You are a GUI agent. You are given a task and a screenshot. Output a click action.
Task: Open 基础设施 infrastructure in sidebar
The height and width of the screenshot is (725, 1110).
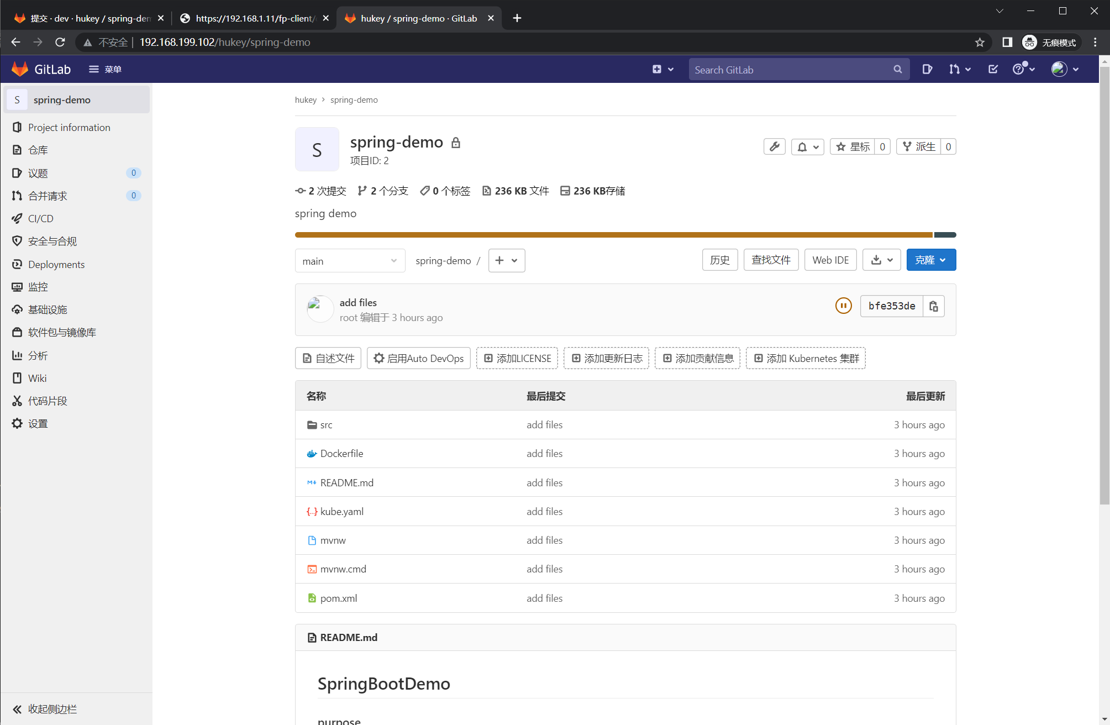pos(48,309)
